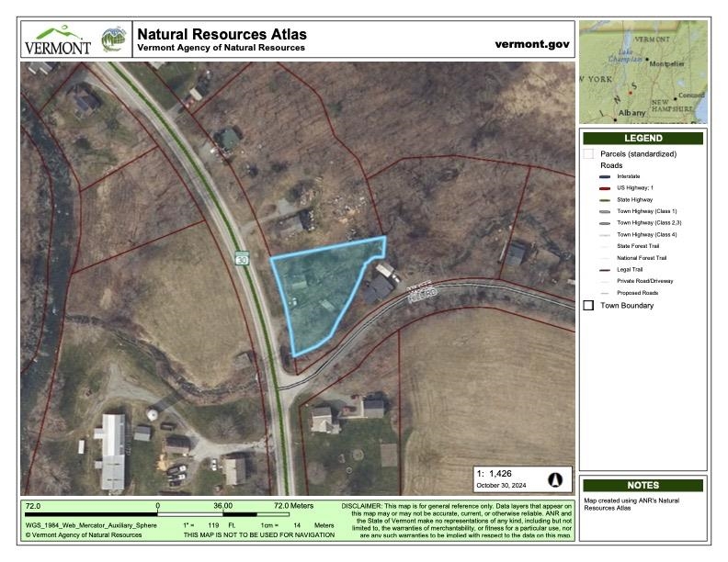Click the regional locator inset map
Screen dimensions: 728x562
(643, 73)
